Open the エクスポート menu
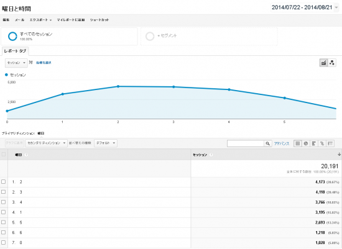 point(40,20)
